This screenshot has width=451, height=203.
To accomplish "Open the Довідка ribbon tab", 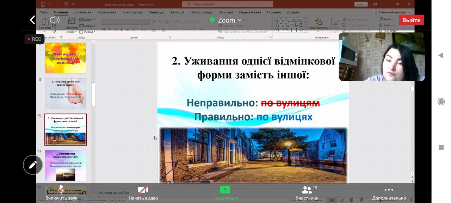I will click(293, 12).
